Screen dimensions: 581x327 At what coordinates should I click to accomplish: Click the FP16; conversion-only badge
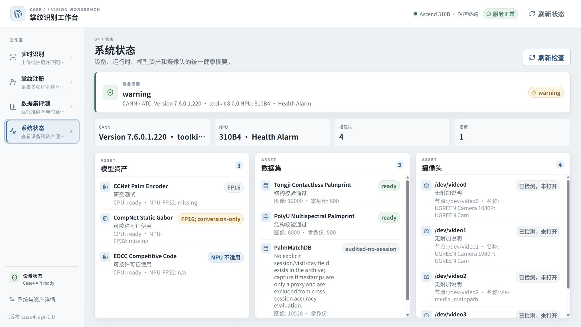click(x=211, y=219)
